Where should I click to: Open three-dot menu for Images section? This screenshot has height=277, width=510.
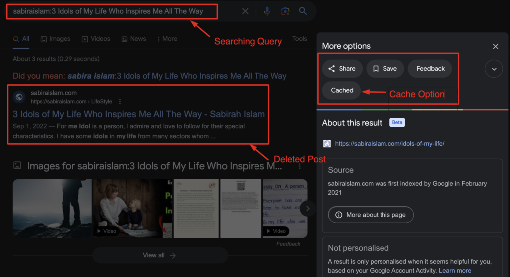[299, 166]
